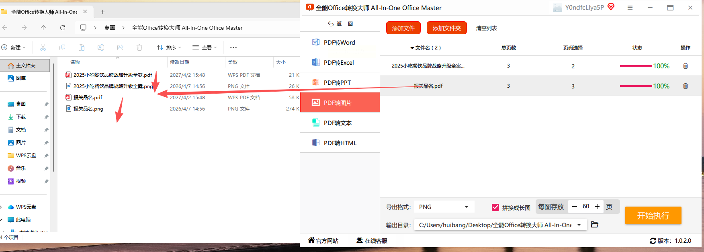Click page selection value for 报关品名.pdf

click(573, 86)
